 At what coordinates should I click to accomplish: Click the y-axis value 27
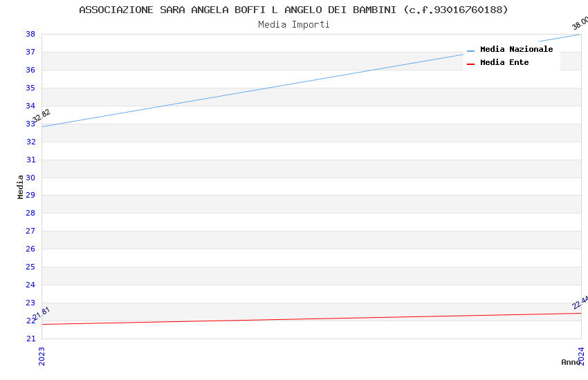30,231
